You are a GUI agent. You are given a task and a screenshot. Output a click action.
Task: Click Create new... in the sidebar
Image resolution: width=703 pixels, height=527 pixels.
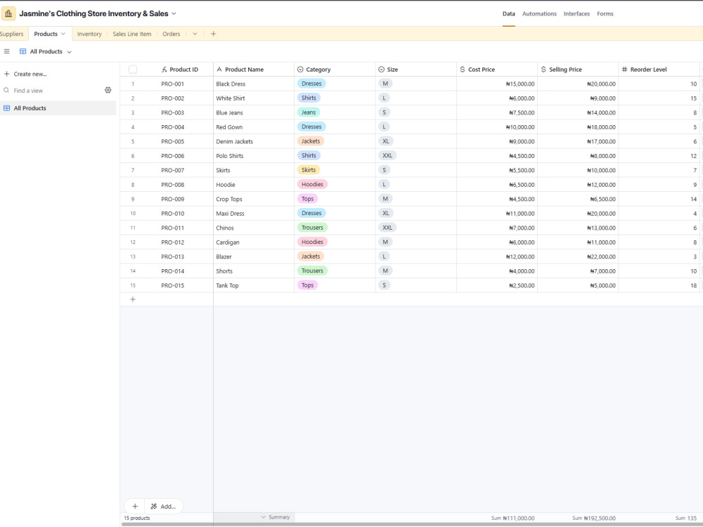pyautogui.click(x=30, y=74)
